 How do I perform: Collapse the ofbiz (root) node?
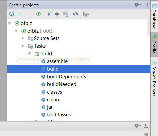coord(16,31)
